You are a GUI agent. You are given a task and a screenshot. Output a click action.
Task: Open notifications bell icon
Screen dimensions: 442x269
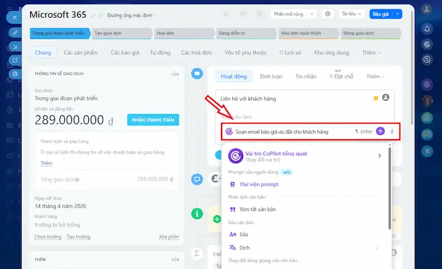(427, 29)
